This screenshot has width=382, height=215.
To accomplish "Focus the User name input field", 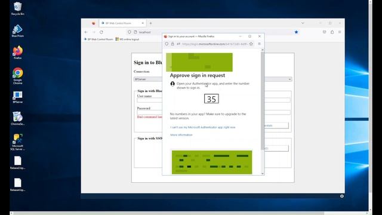I will click(214, 100).
